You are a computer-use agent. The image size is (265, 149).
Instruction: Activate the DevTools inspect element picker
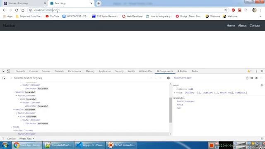pyautogui.click(x=3, y=71)
